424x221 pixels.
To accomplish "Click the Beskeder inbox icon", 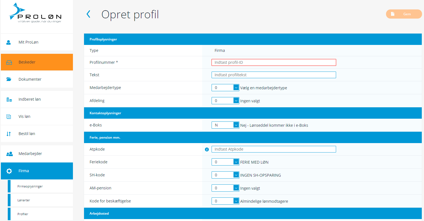I will pos(9,62).
